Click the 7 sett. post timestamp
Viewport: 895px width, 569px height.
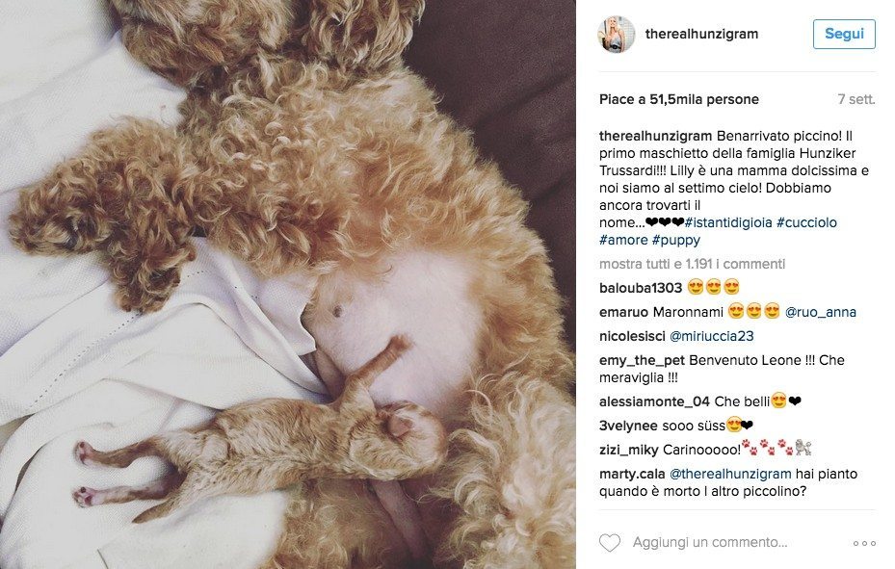(x=856, y=100)
